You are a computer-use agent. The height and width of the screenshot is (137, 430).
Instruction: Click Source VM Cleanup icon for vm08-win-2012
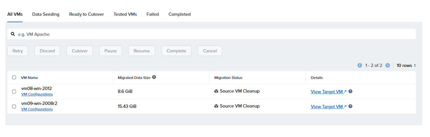tap(216, 91)
